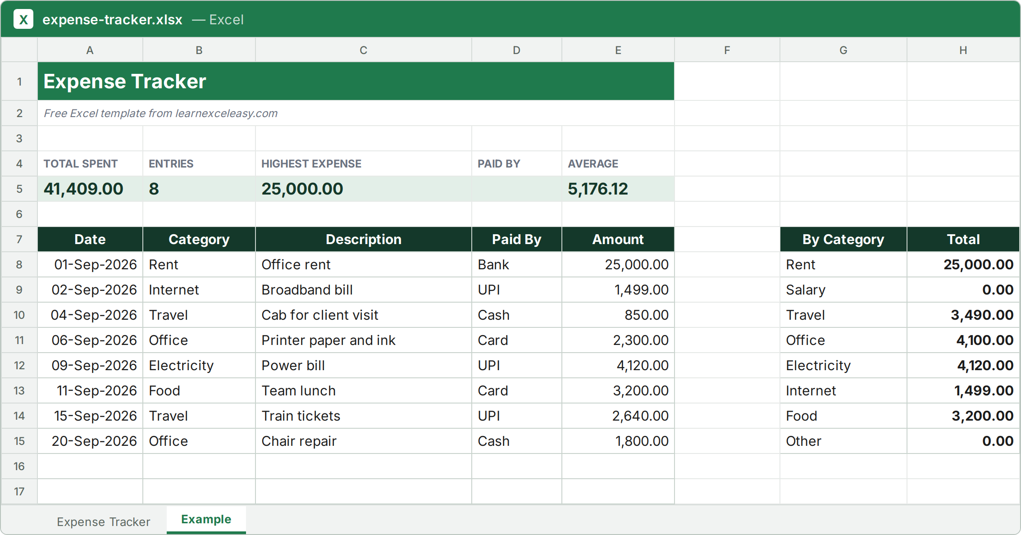Select the Train tickets cell
Screen dimensions: 1021x535
[364, 416]
